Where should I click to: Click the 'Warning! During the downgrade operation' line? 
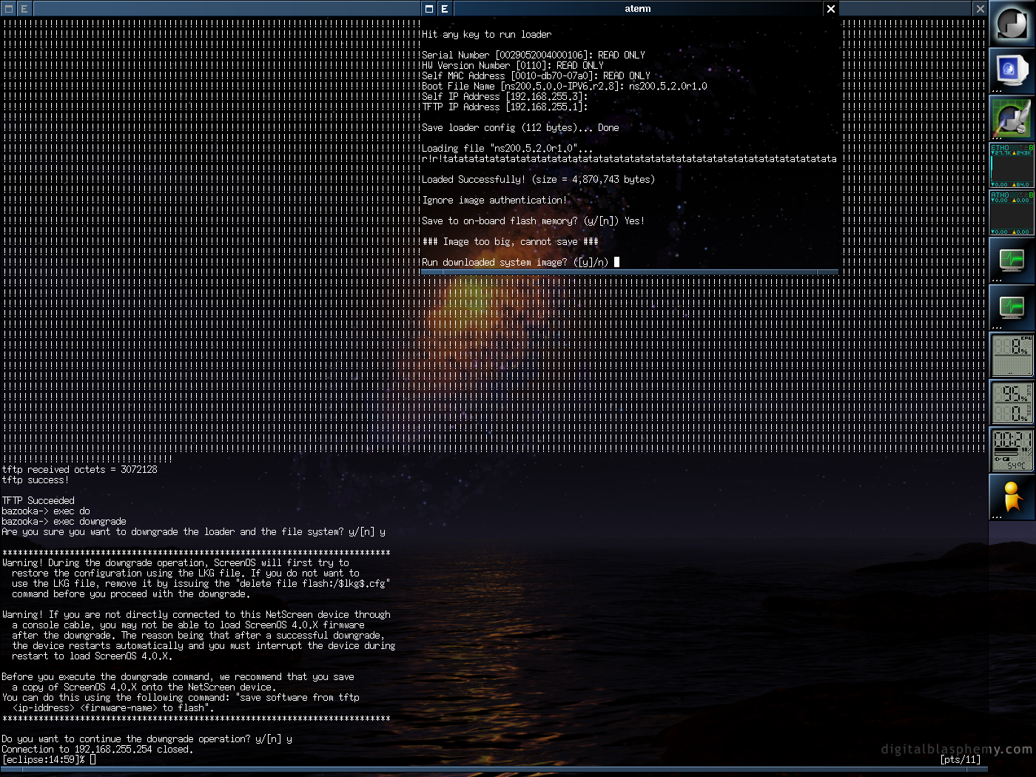[175, 563]
